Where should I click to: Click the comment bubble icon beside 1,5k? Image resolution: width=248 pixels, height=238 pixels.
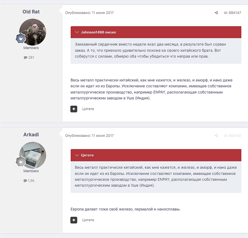tap(25, 181)
